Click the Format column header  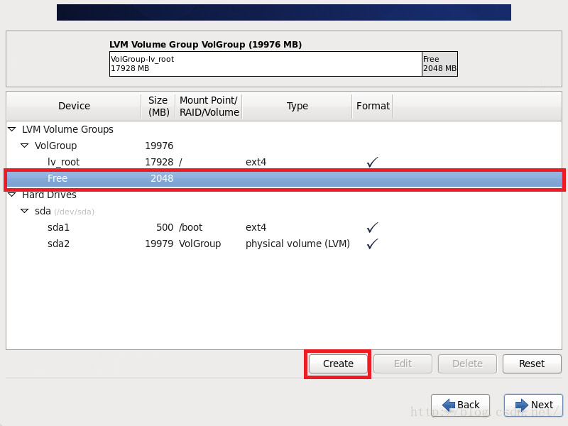[373, 106]
